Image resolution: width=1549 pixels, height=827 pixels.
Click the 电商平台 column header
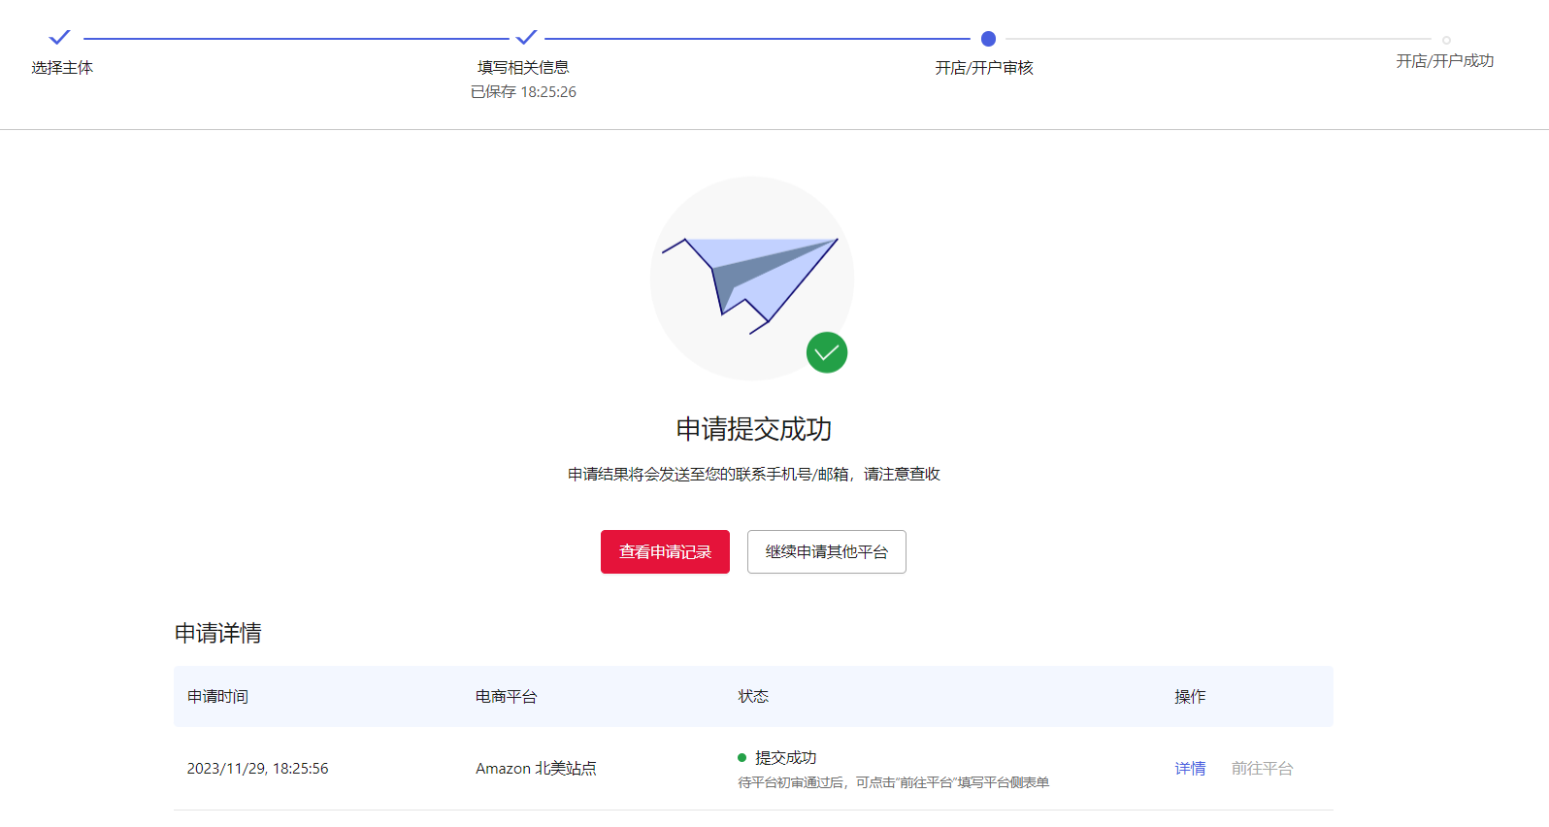tap(506, 697)
